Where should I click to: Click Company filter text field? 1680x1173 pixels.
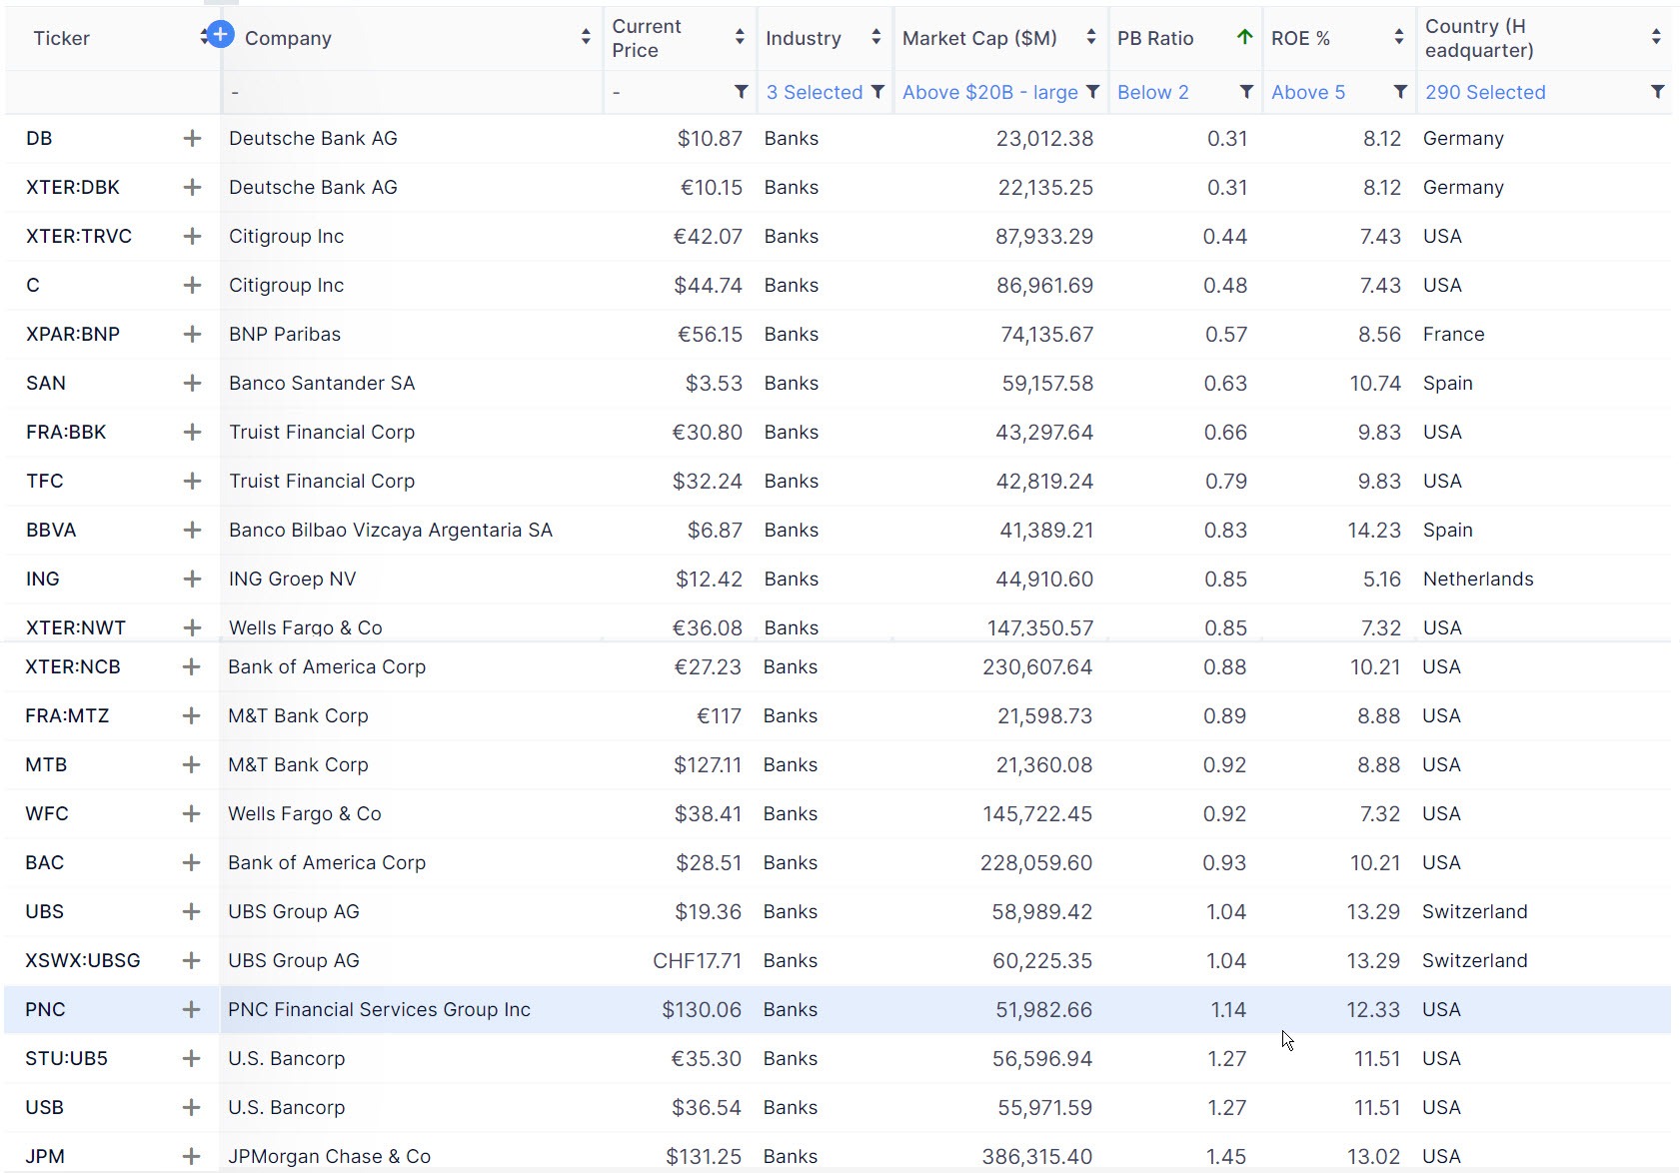(410, 93)
